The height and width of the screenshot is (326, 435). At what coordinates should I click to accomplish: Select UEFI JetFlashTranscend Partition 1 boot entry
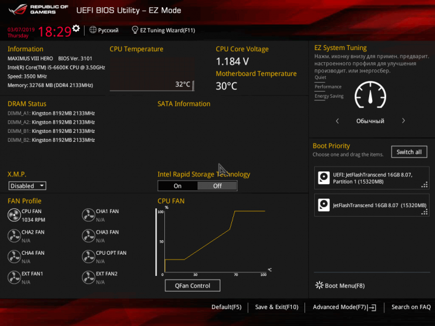tap(372, 178)
